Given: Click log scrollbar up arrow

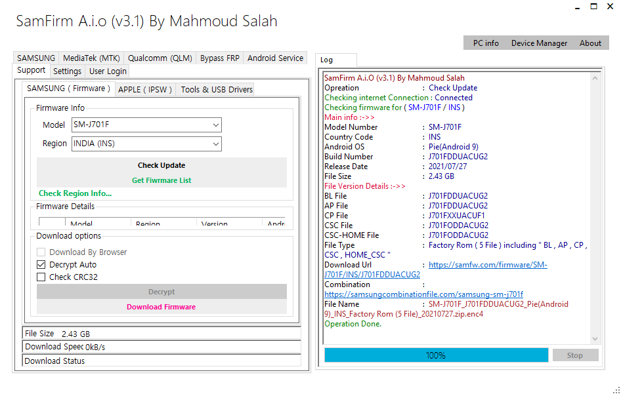Looking at the screenshot, I should pos(595,78).
